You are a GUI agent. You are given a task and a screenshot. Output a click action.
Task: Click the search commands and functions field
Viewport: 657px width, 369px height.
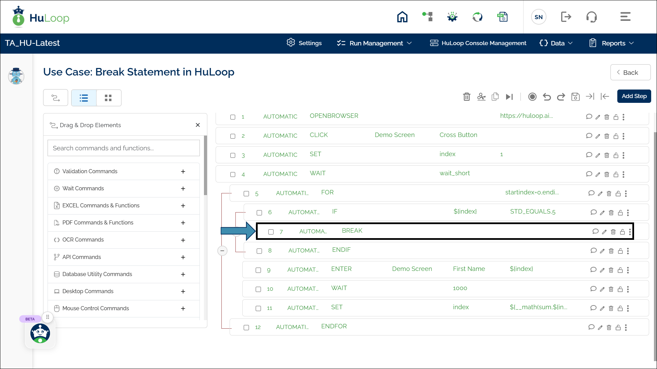tap(123, 148)
